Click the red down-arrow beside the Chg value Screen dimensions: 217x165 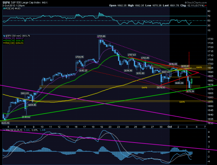point(206,5)
